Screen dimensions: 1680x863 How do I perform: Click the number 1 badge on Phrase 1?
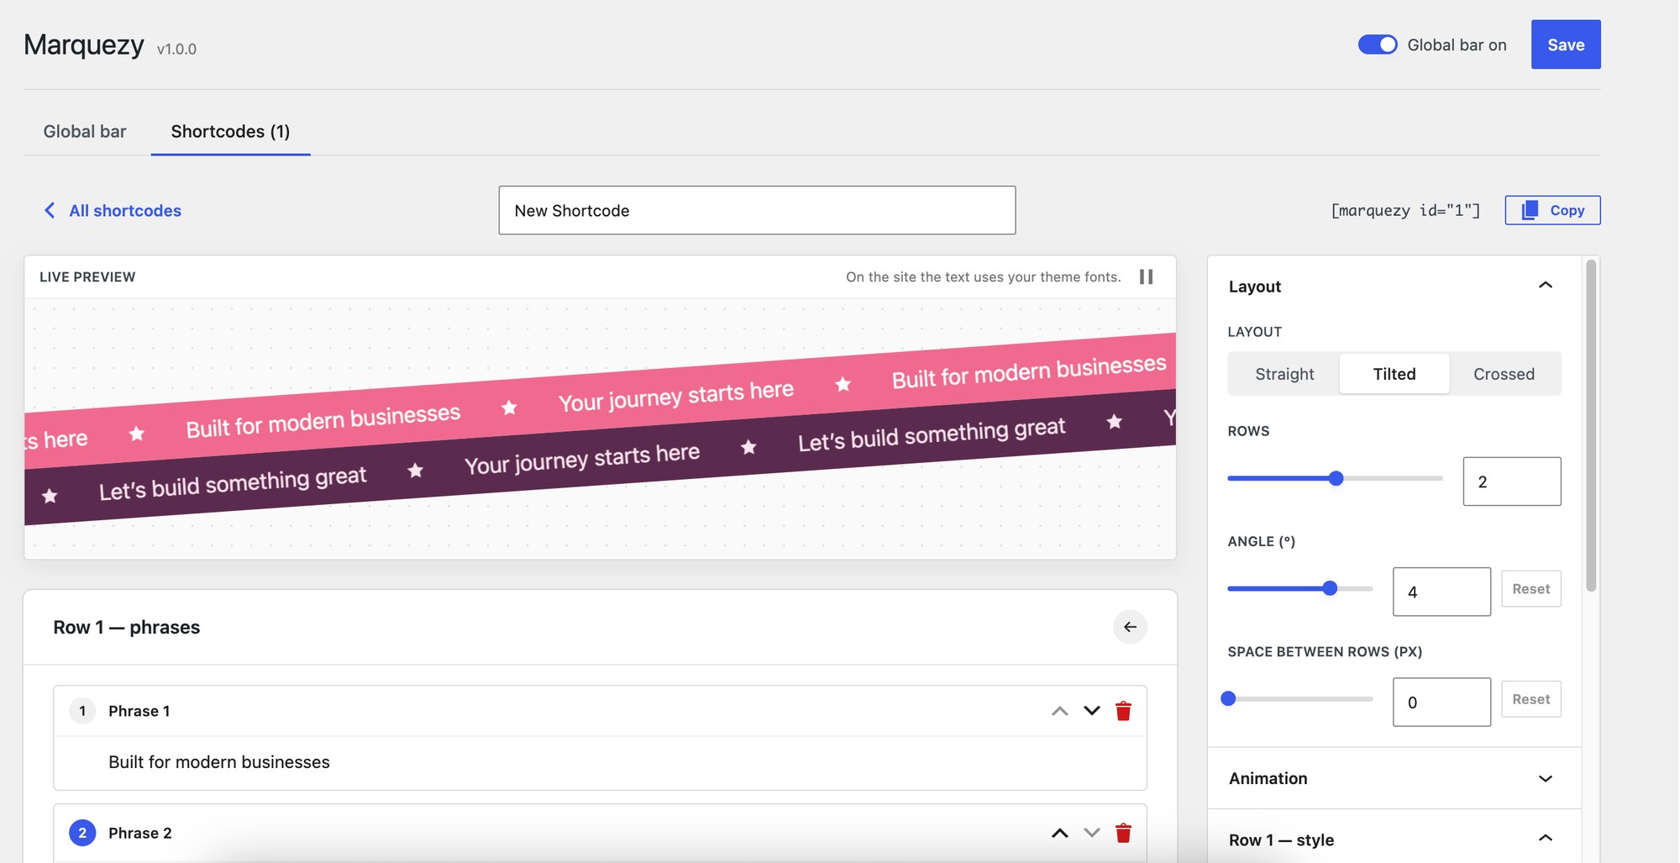82,711
